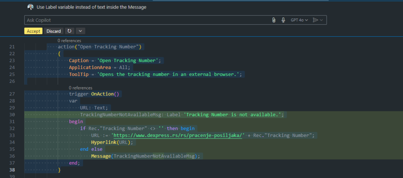Click the paperclip attach context icon

274,20
